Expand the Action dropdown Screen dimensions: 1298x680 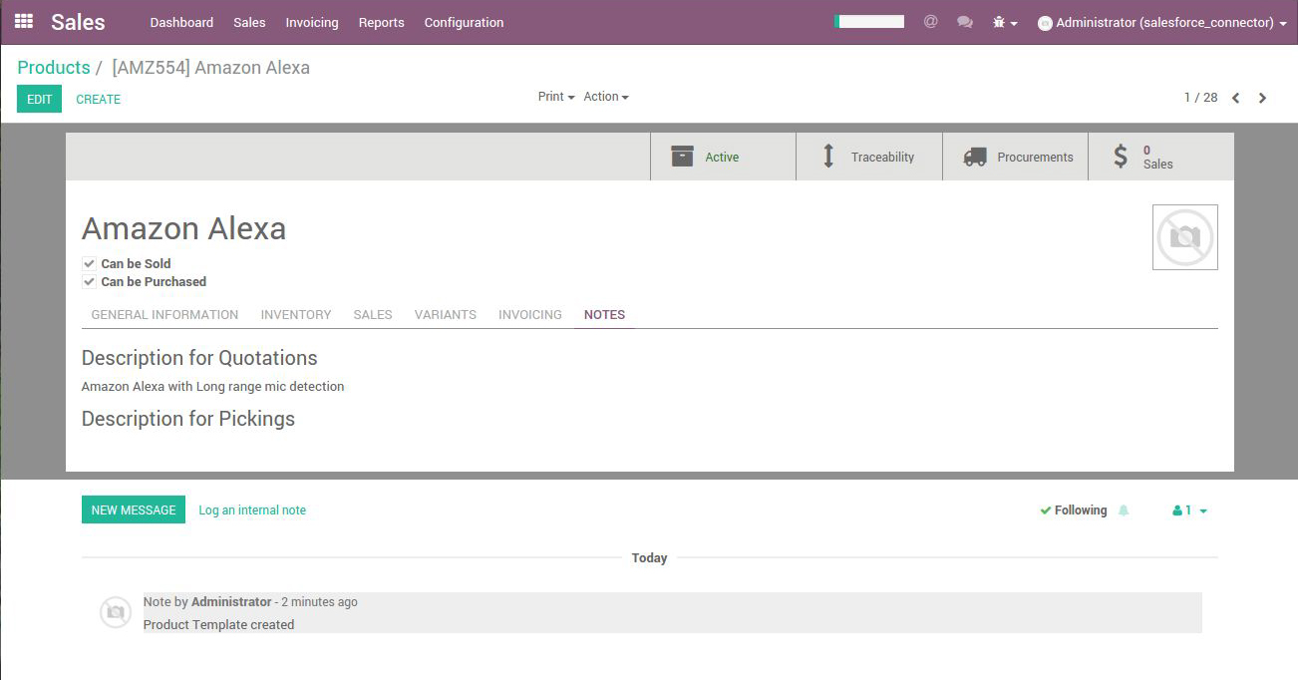[x=606, y=97]
